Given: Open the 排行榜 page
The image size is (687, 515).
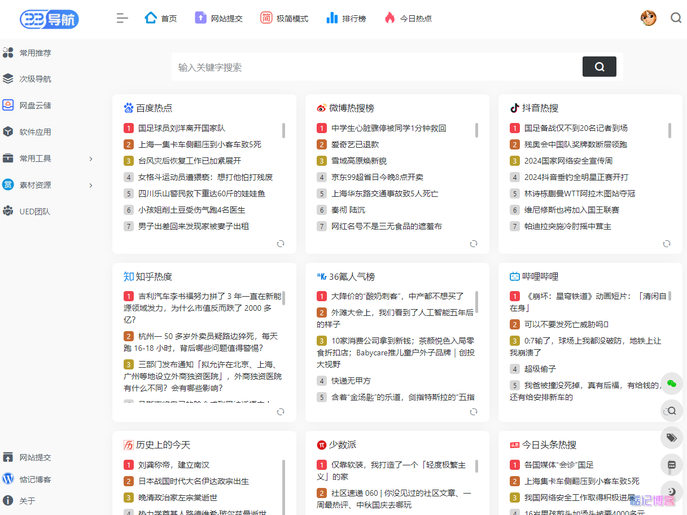Looking at the screenshot, I should click(346, 19).
